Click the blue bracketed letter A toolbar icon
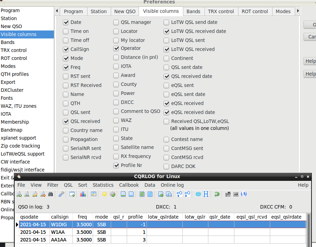This screenshot has width=316, height=247. click(244, 194)
